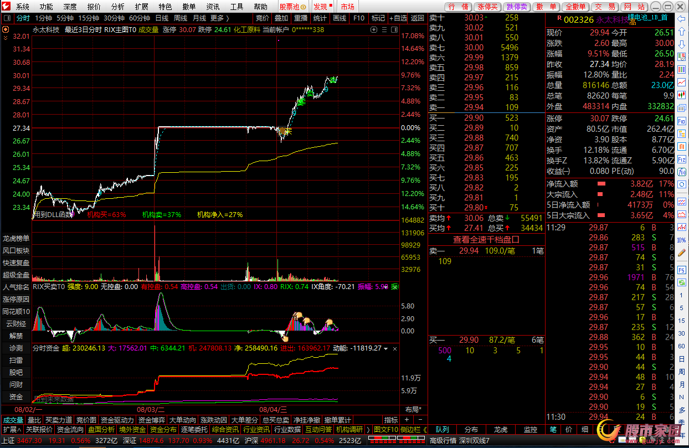689x448 pixels.
Task: Switch to the 日线 chart tab
Action: pyautogui.click(x=162, y=18)
